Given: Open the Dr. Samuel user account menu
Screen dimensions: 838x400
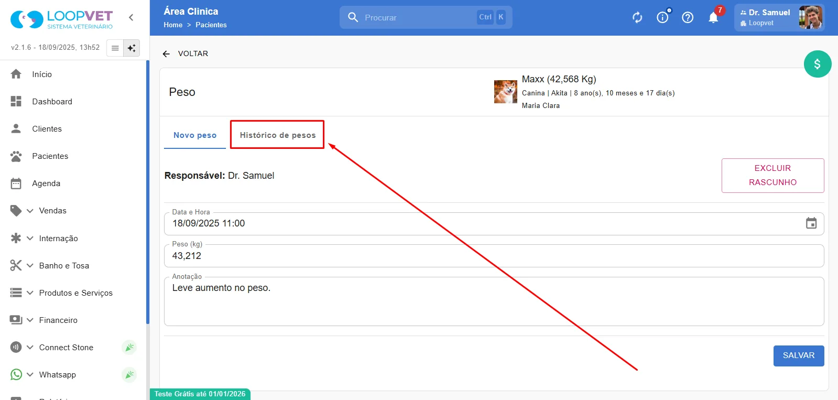Looking at the screenshot, I should click(779, 17).
